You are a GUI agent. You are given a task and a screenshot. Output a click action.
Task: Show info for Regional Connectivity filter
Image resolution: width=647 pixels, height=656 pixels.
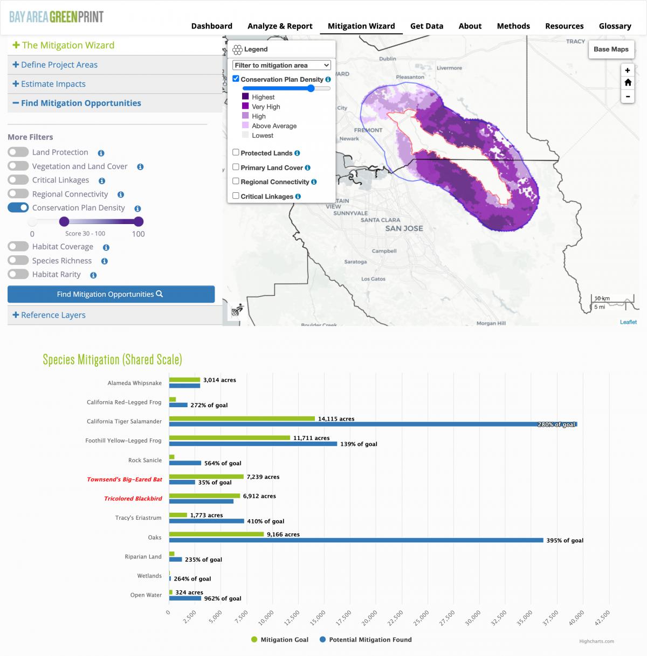(121, 195)
